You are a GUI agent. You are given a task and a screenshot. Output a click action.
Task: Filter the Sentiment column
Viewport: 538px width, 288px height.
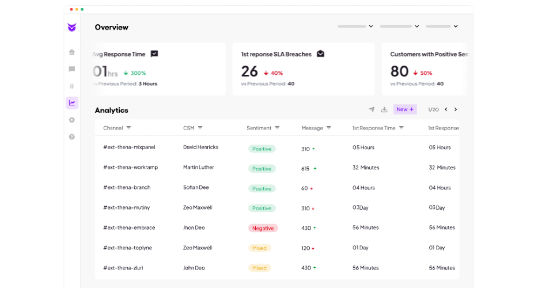point(277,128)
